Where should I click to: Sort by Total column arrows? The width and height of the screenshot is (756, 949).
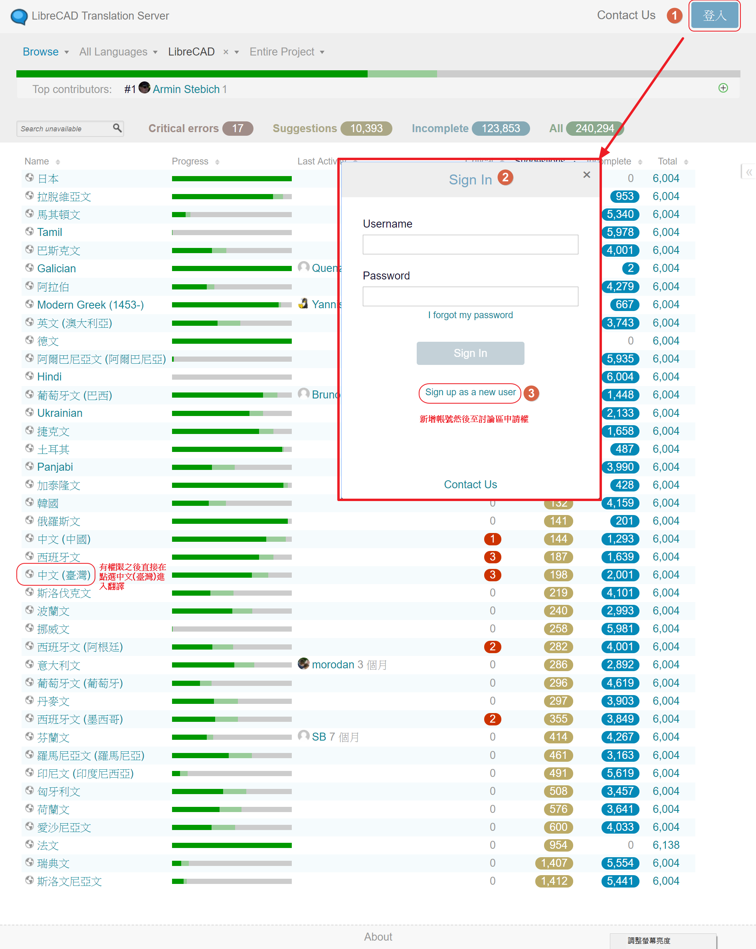pyautogui.click(x=686, y=162)
